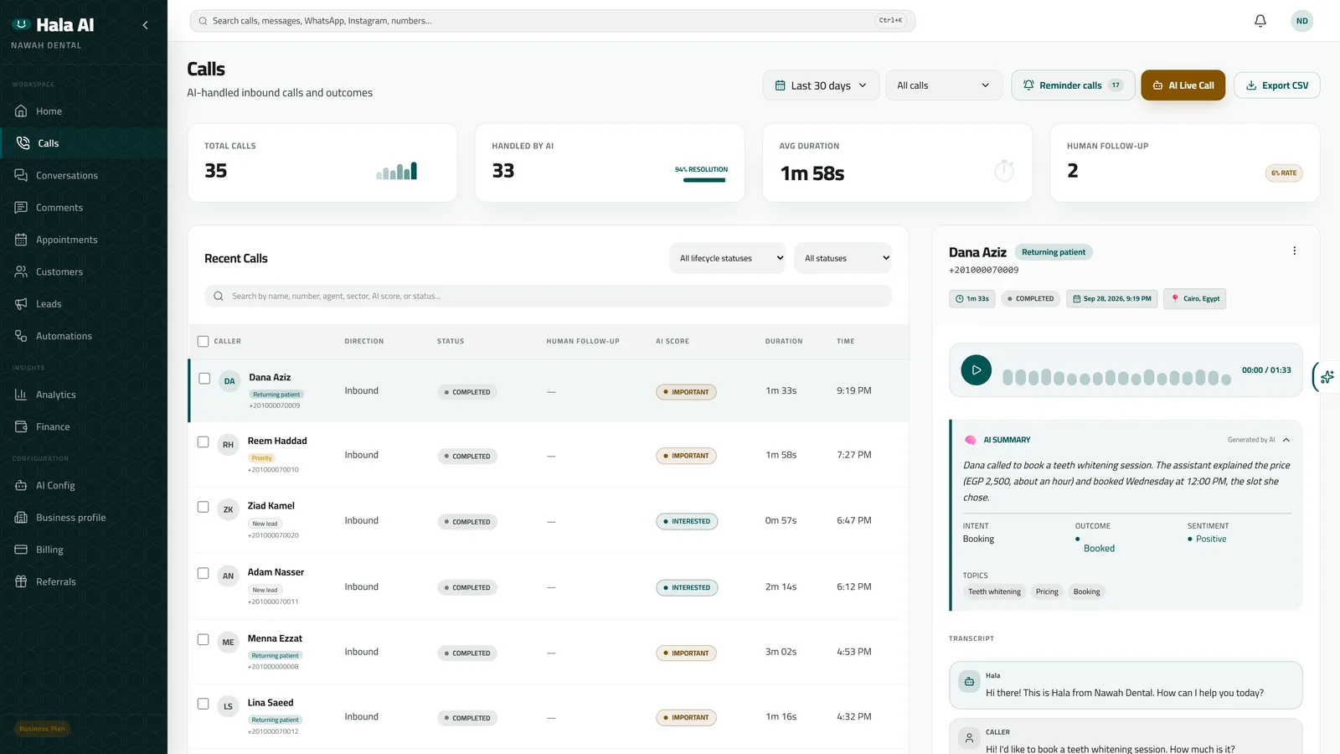Select the Dana Aziz row checkbox
The width and height of the screenshot is (1340, 754).
(204, 379)
